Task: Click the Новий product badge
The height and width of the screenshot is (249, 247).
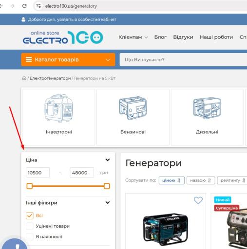Action: pos(223,200)
